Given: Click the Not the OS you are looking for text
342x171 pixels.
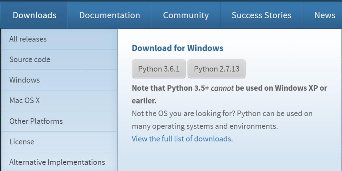Looking at the screenshot, I should click(183, 113).
